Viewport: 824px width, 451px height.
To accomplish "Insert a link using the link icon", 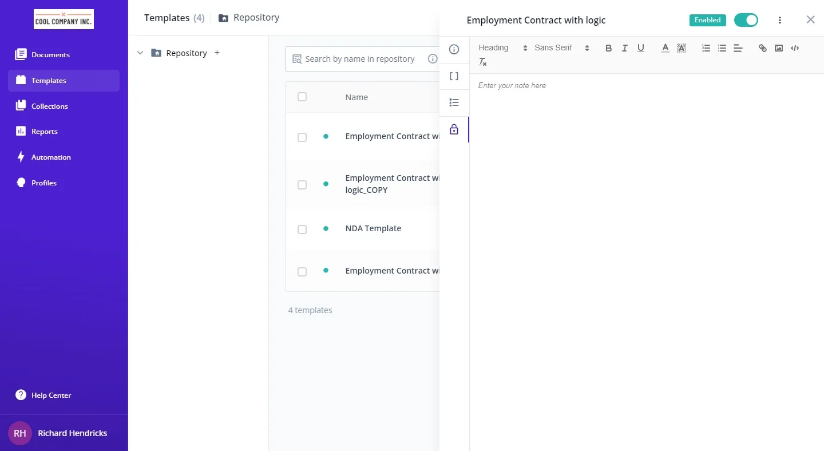I will (x=762, y=48).
